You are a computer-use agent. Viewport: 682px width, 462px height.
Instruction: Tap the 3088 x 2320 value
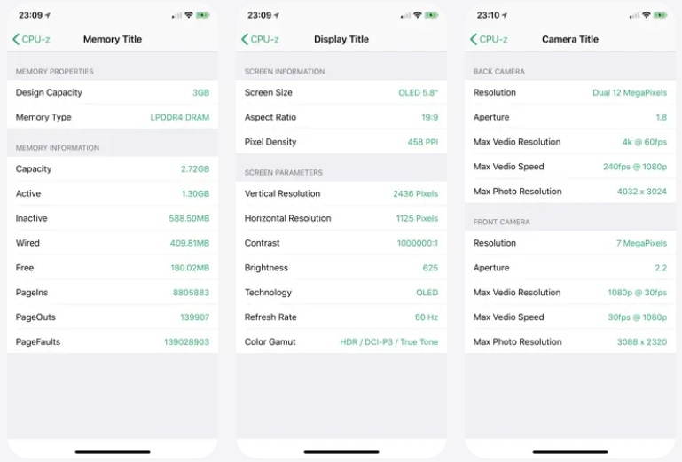point(641,342)
